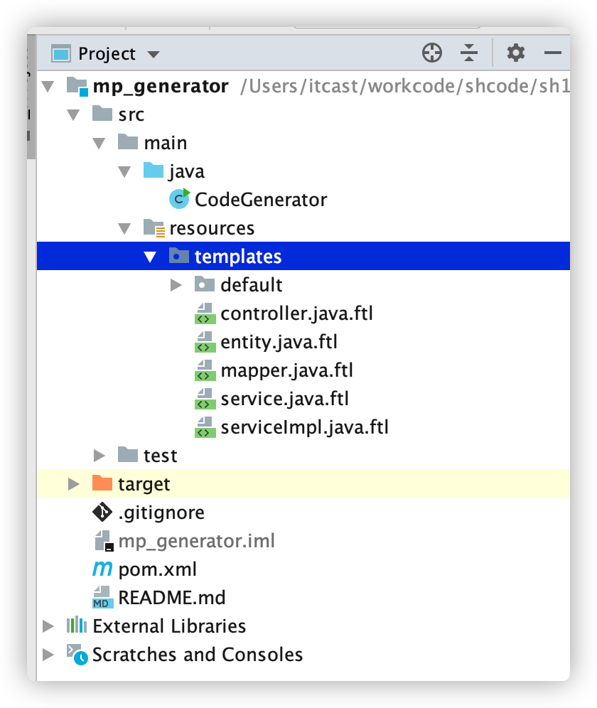Open the Project view dropdown
This screenshot has width=597, height=708.
(x=154, y=55)
